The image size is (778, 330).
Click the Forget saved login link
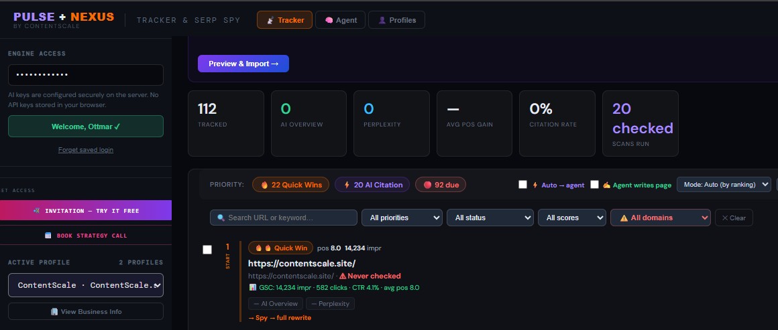86,150
